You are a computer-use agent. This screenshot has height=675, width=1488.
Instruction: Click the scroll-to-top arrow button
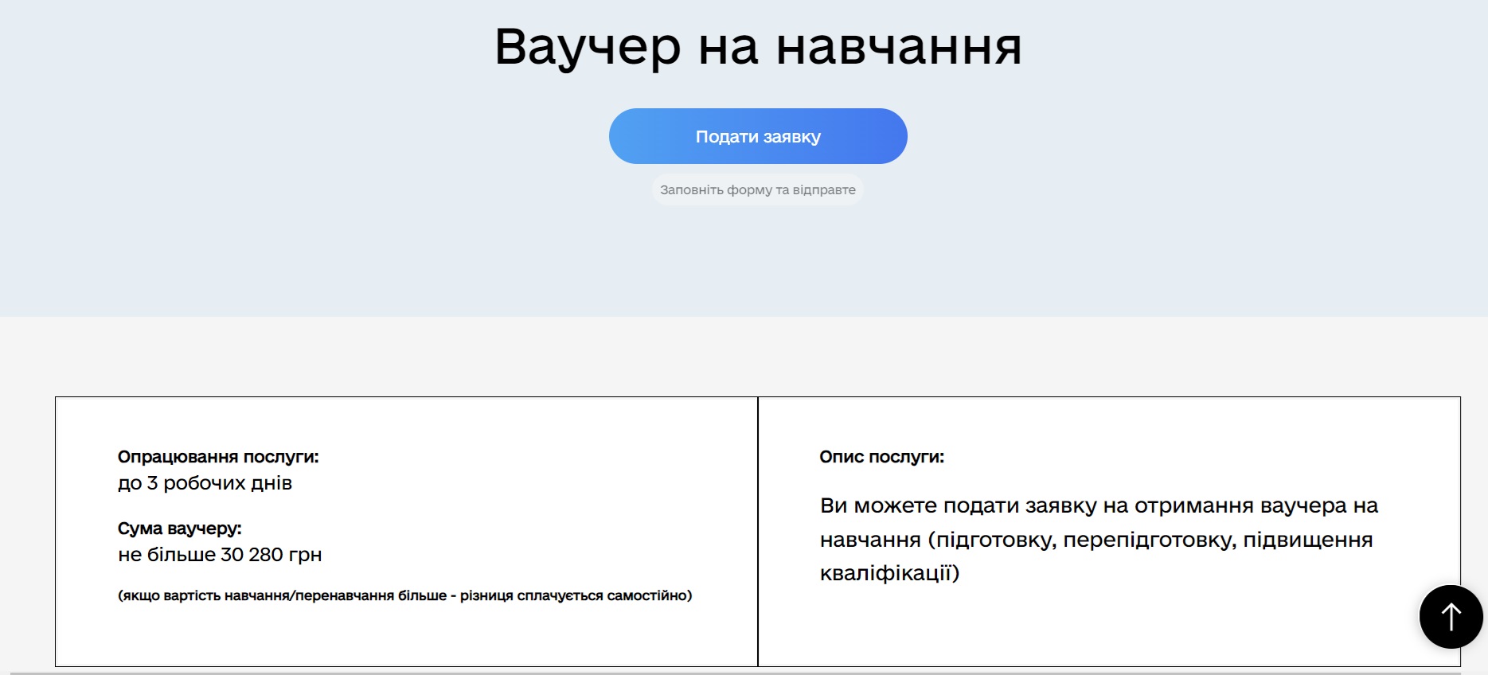pos(1451,616)
